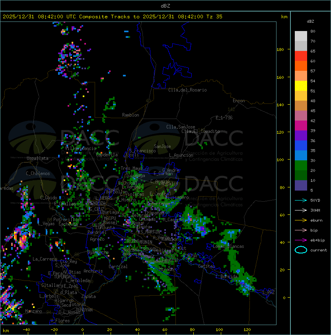This screenshot has height=335, width=331.
Task: Click the 'La_Carrera' map label
Action: tap(45, 259)
